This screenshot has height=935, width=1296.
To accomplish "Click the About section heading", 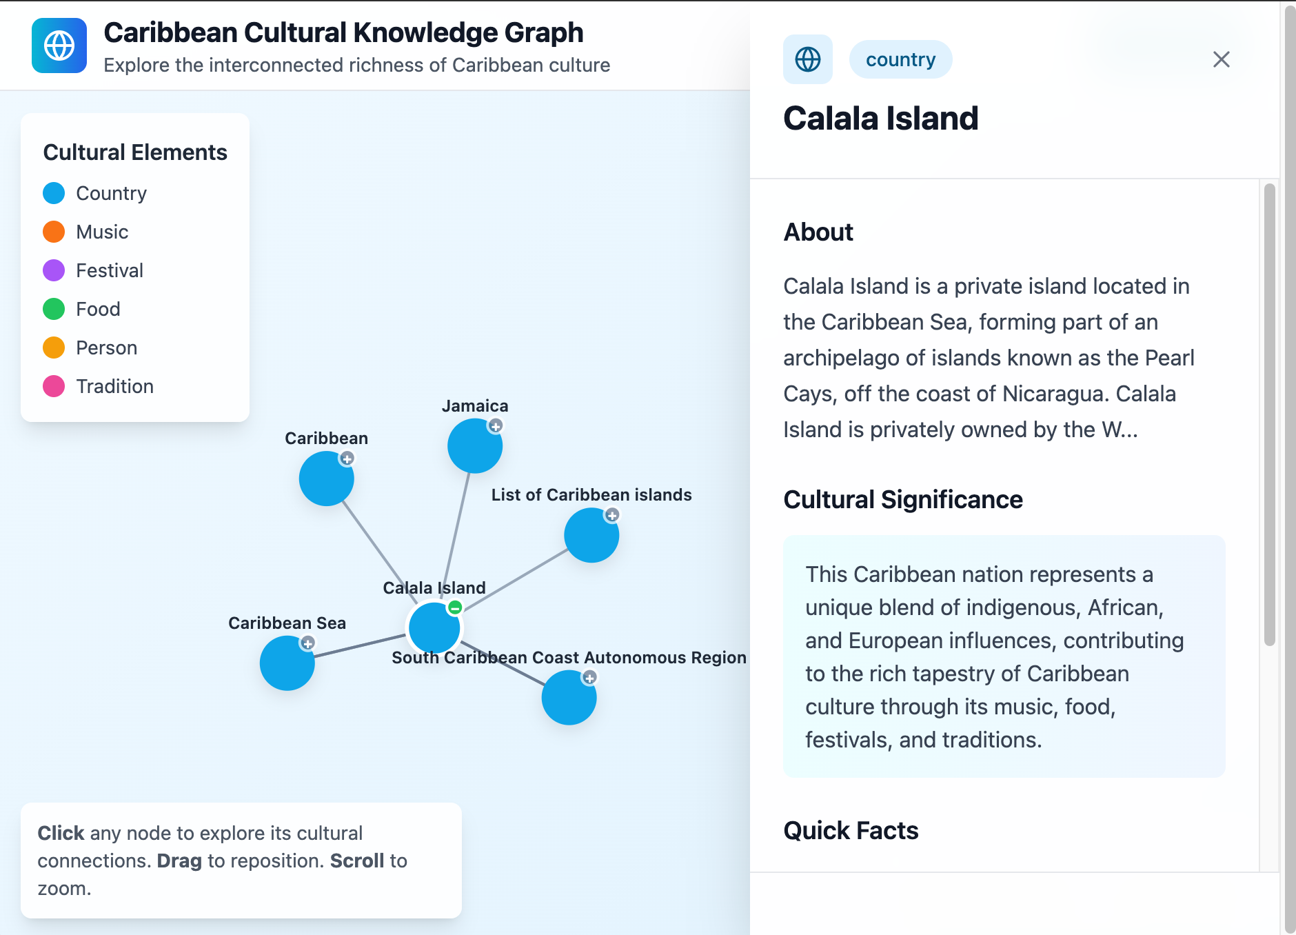I will tap(818, 232).
